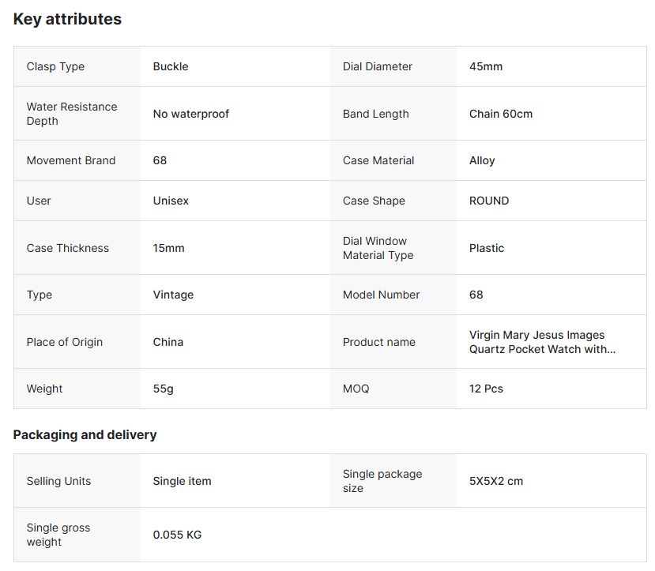This screenshot has height=571, width=655.
Task: Click the Dial Window Material Type label
Action: 378,248
